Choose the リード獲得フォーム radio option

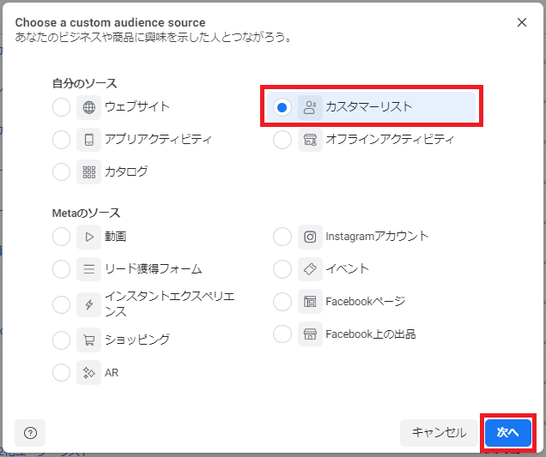(x=62, y=268)
